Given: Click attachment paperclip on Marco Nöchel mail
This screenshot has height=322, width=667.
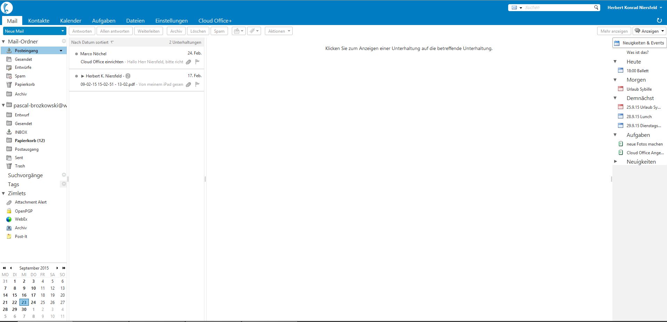Looking at the screenshot, I should point(188,62).
